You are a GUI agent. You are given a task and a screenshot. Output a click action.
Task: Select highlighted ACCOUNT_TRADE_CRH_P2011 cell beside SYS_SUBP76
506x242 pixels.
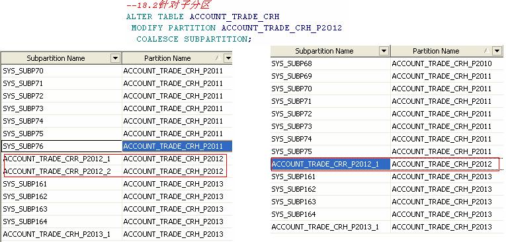[177, 146]
